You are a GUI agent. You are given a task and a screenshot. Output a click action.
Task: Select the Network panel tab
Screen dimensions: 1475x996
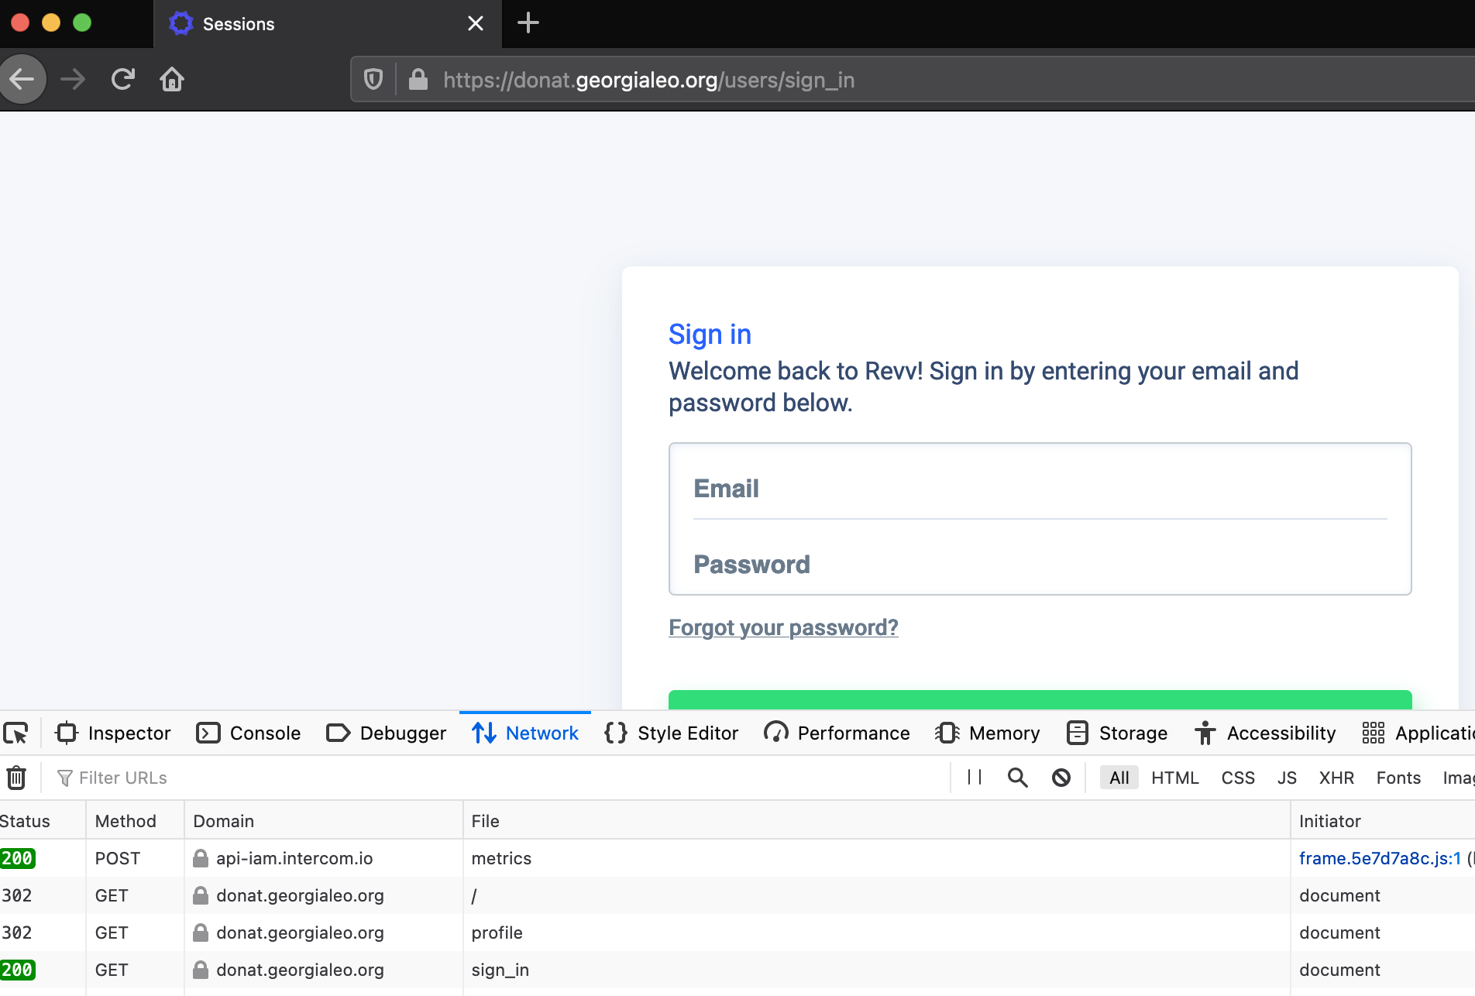click(525, 733)
